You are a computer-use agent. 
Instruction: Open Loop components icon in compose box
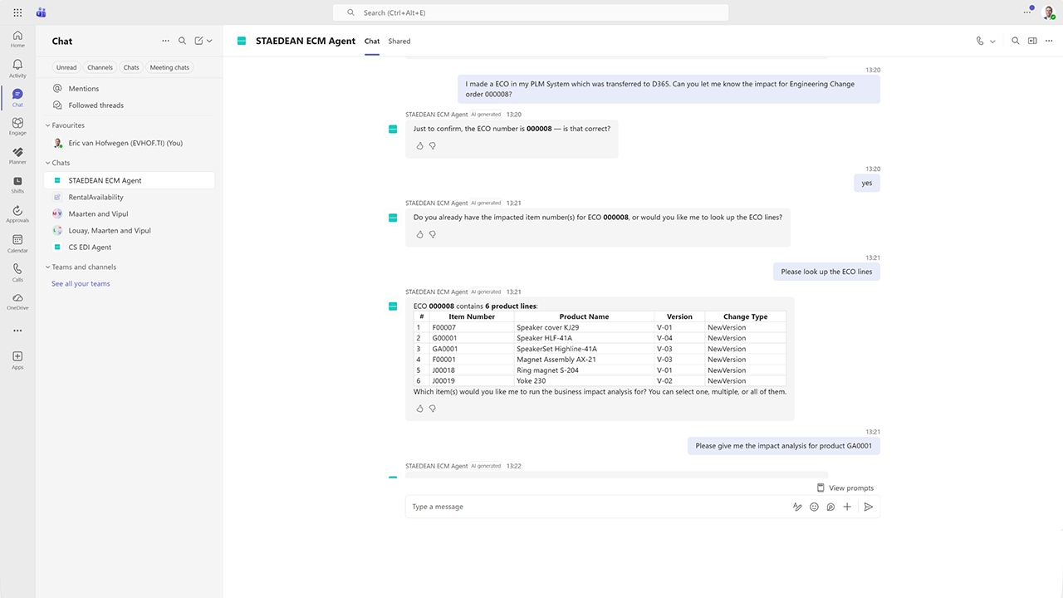(x=830, y=507)
